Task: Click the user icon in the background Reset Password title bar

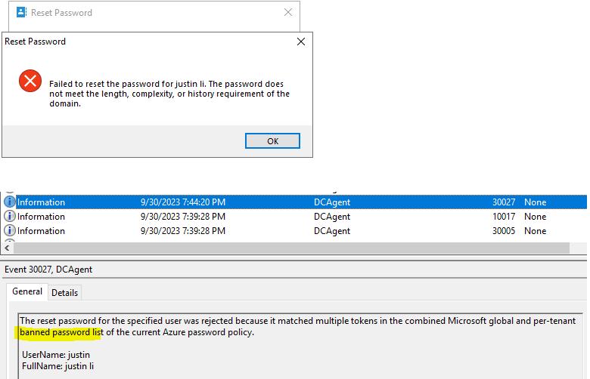Action: point(21,13)
